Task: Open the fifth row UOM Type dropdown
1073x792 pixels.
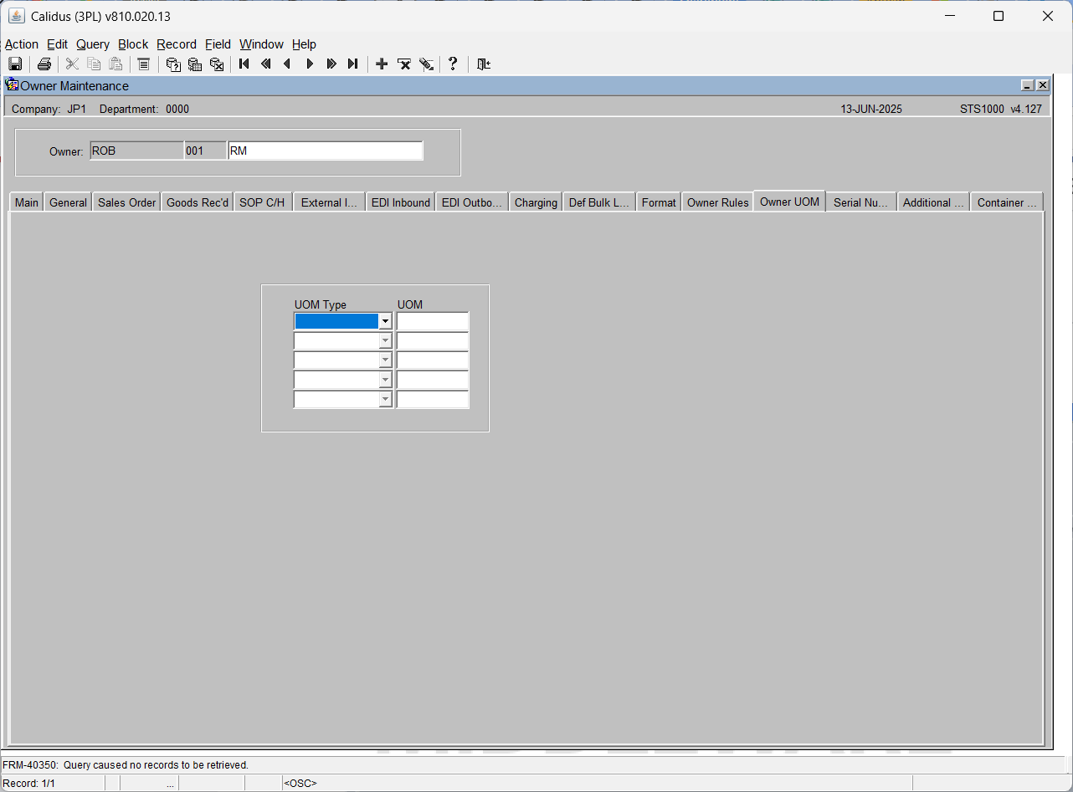Action: pyautogui.click(x=385, y=400)
